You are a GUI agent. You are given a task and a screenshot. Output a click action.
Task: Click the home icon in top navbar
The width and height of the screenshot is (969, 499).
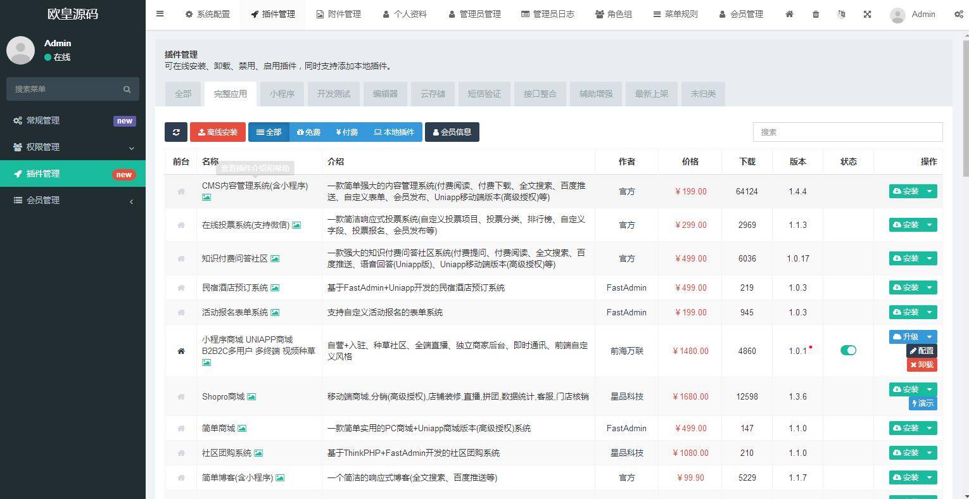[789, 14]
